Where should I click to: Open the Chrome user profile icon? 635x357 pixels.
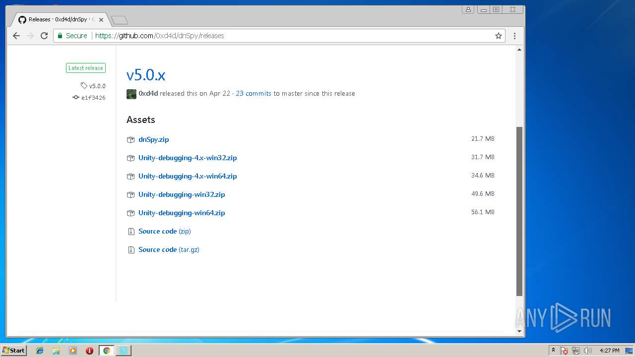pyautogui.click(x=468, y=9)
